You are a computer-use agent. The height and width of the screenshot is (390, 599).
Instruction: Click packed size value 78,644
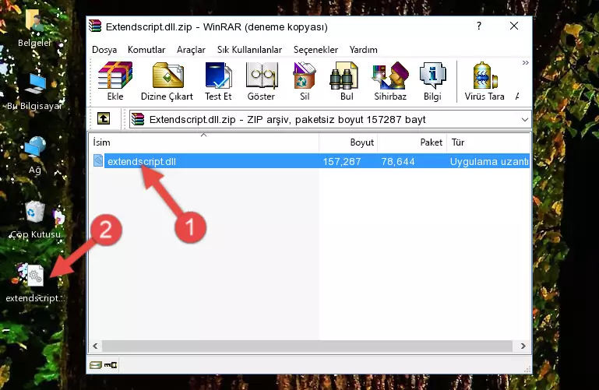pyautogui.click(x=398, y=161)
